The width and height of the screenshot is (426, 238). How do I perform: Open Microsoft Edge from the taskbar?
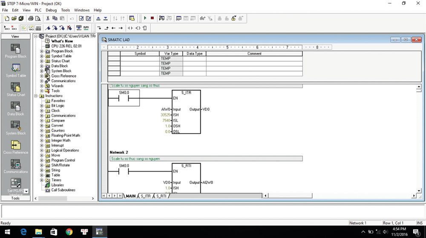(23, 232)
